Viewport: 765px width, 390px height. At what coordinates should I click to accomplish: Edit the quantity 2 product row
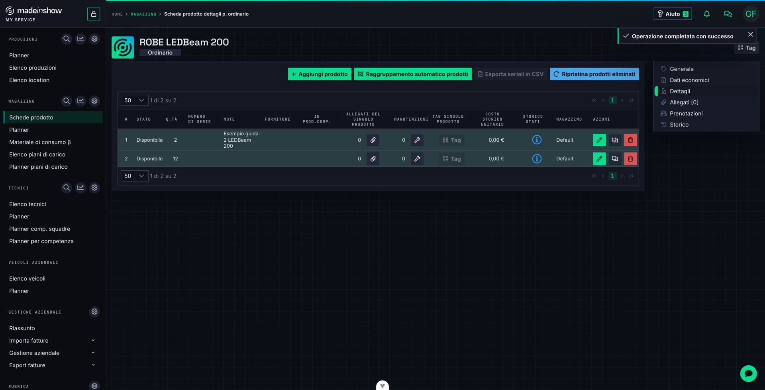tap(599, 140)
